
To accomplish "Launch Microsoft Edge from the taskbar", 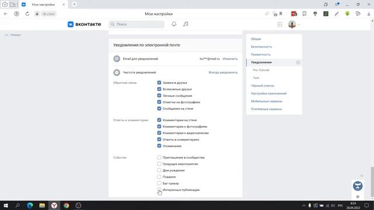I will (30, 205).
